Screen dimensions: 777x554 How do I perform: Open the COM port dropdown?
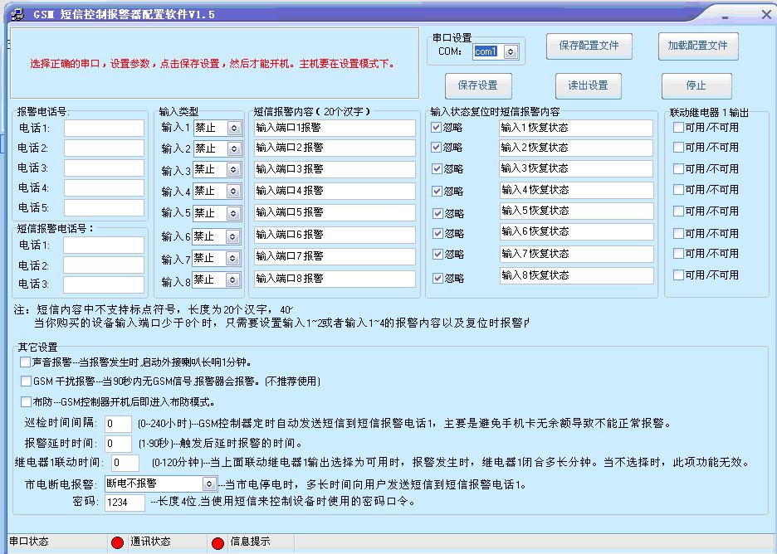(511, 52)
